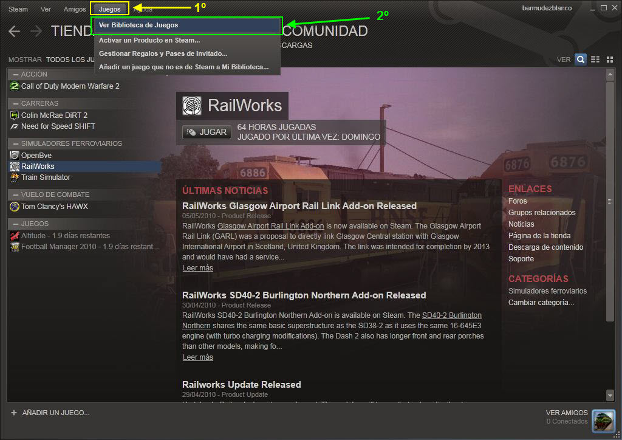Open the Foros link under Enlaces
622x440 pixels.
(518, 201)
